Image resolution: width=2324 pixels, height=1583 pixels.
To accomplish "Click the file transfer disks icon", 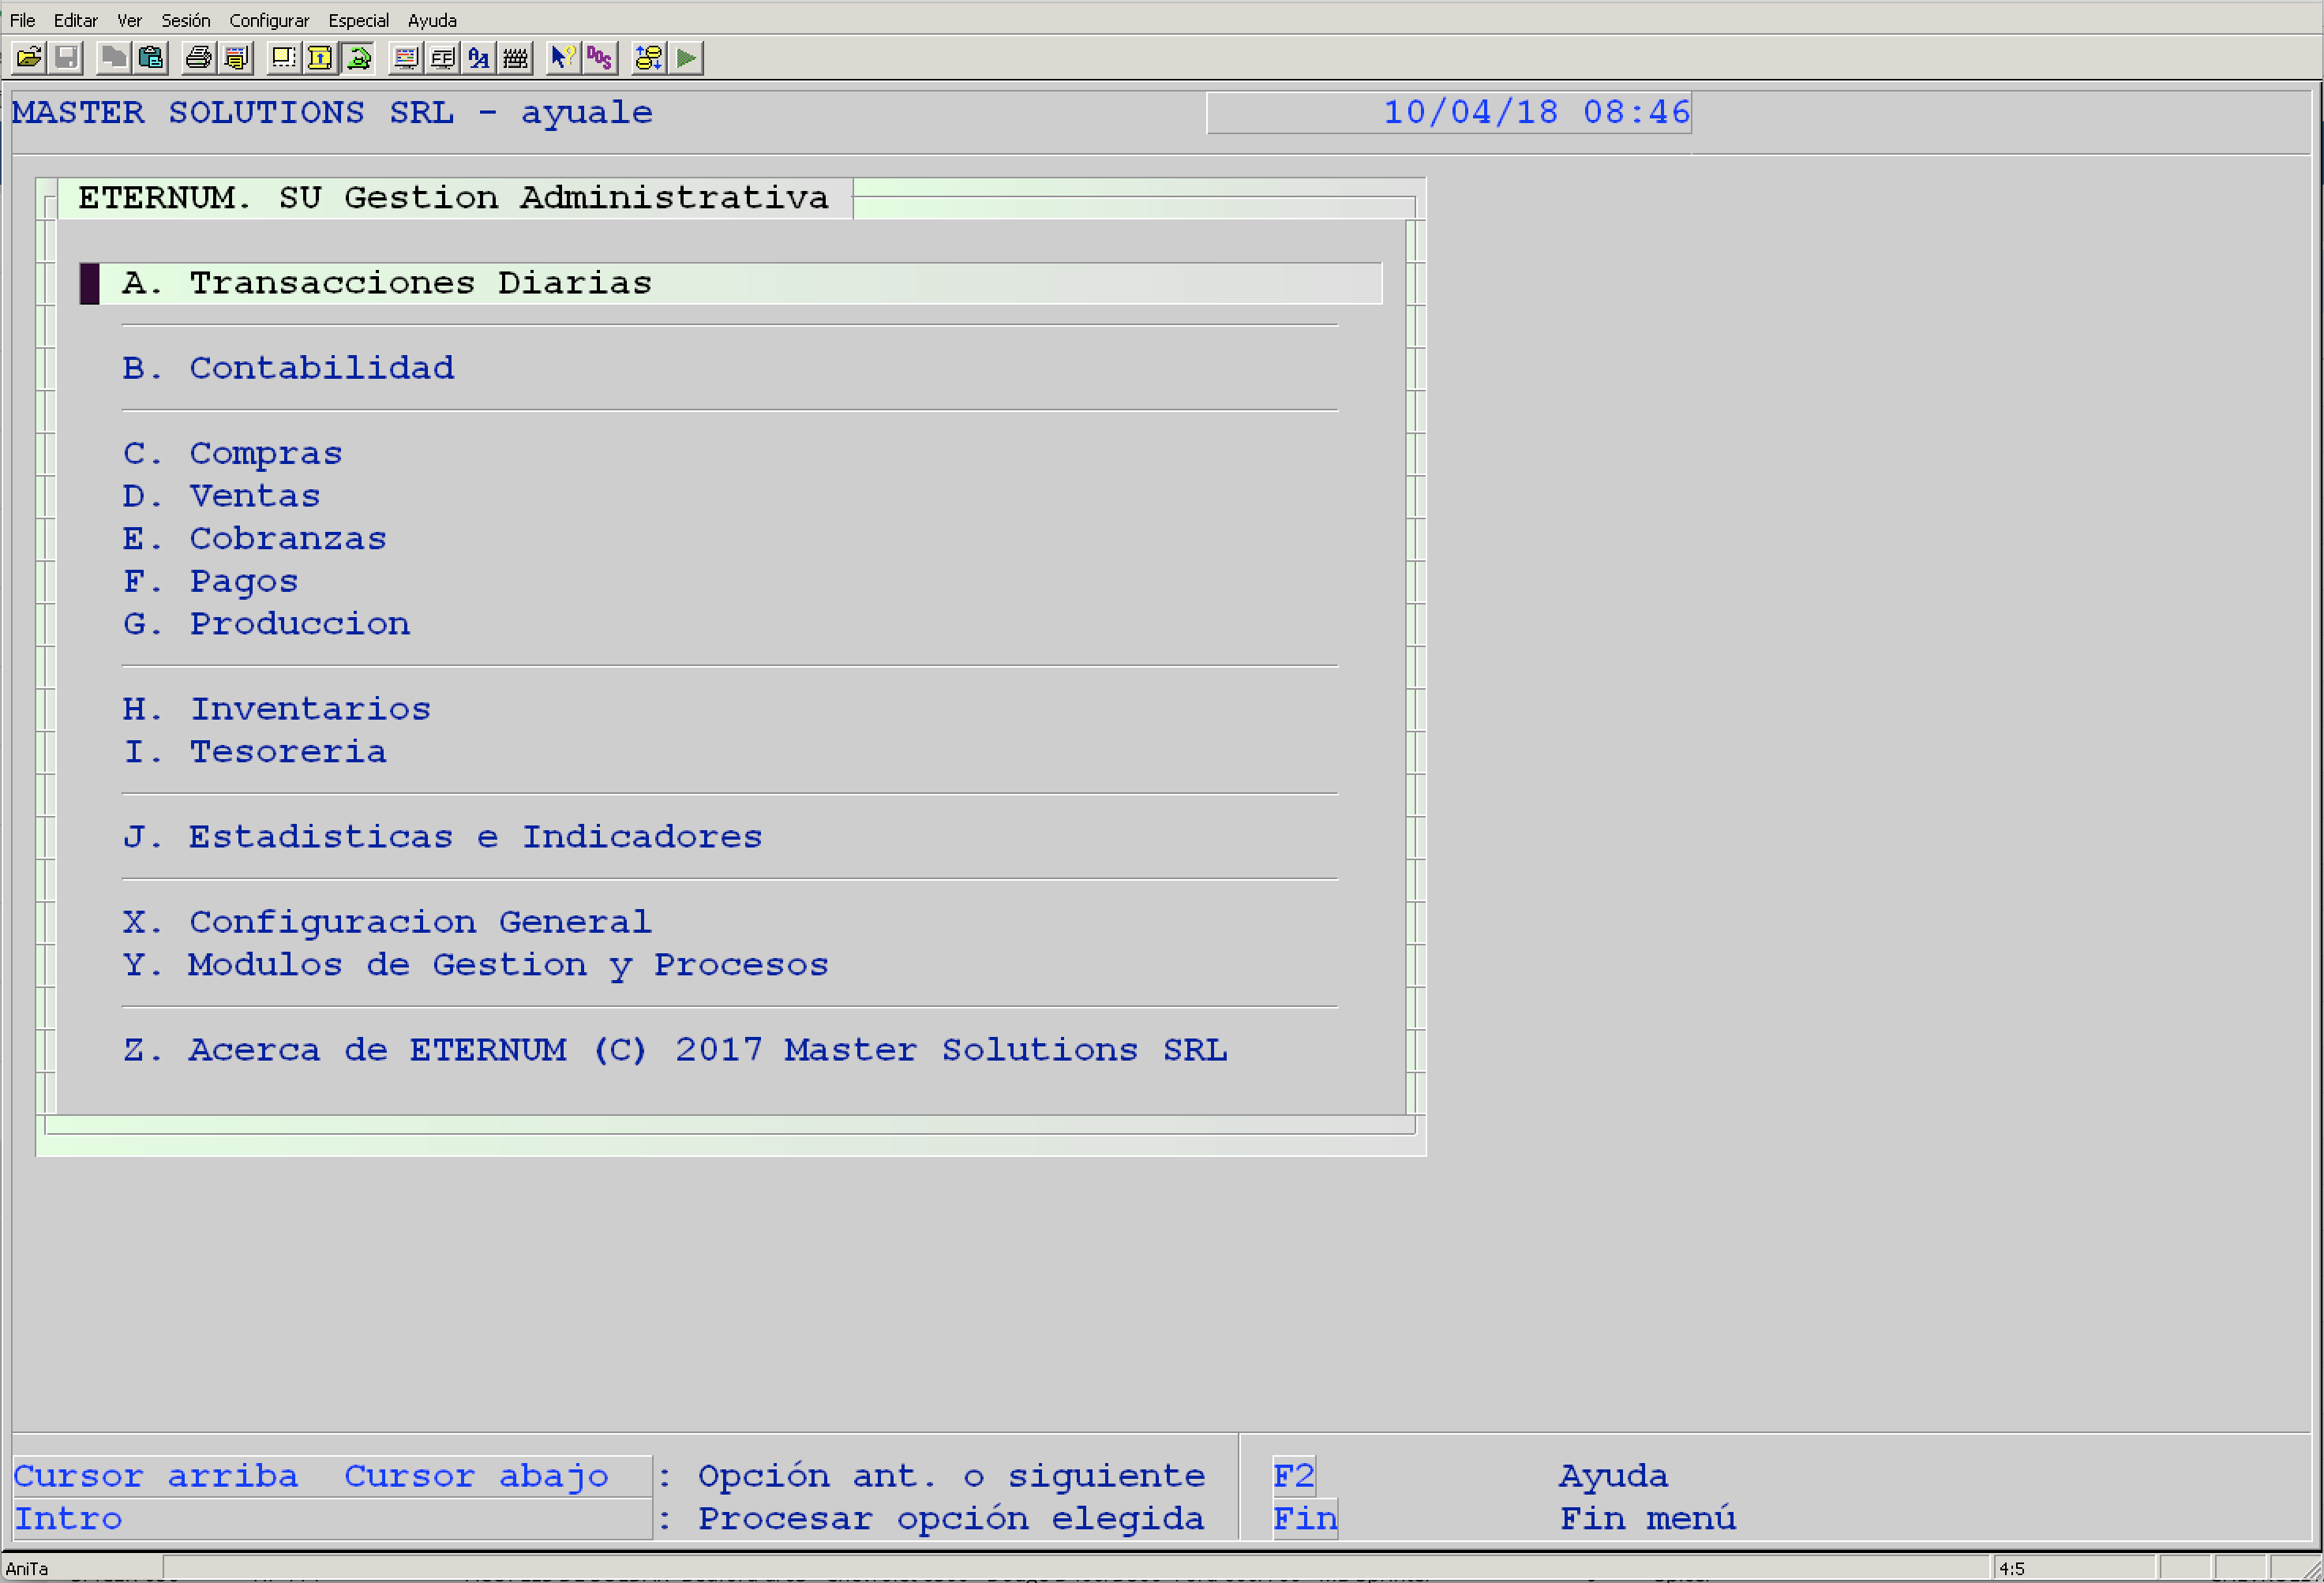I will coord(648,58).
